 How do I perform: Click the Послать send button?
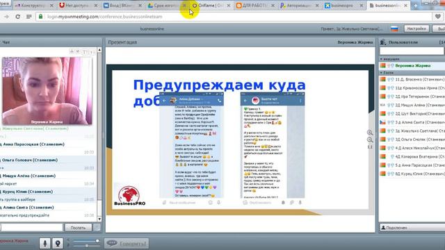point(78,228)
